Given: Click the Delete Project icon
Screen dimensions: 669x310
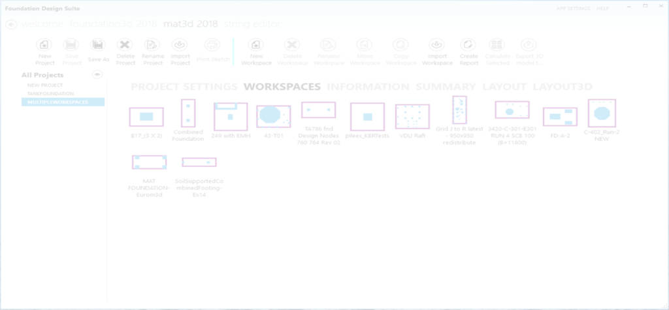Looking at the screenshot, I should (125, 45).
